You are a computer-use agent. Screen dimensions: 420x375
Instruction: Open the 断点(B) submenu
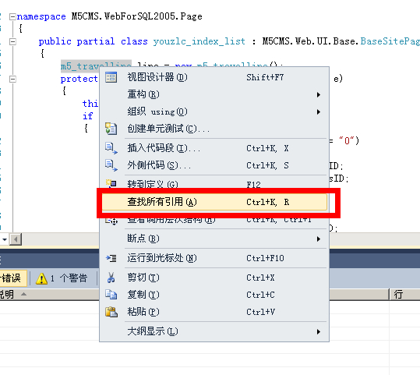pos(214,239)
